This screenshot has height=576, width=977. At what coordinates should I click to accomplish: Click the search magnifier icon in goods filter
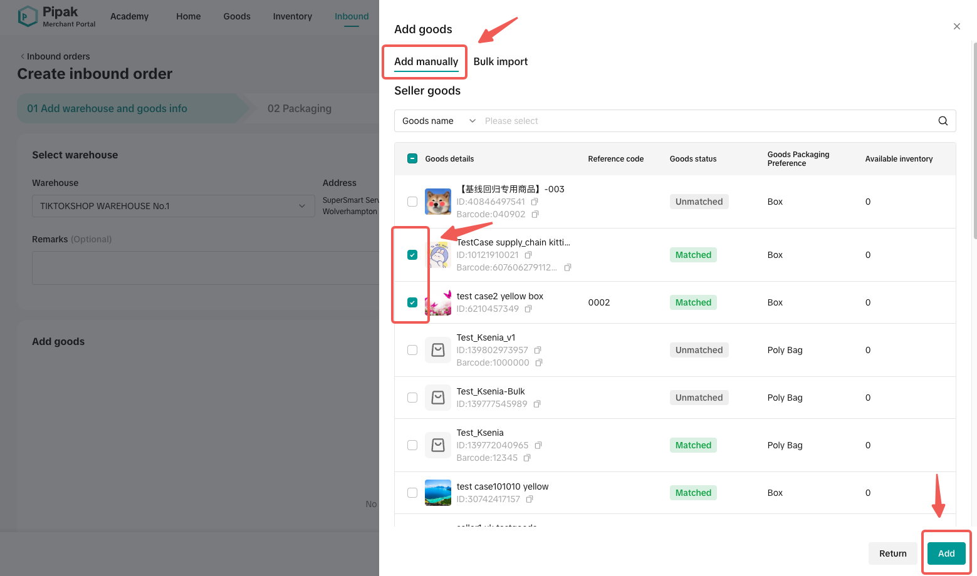(943, 121)
